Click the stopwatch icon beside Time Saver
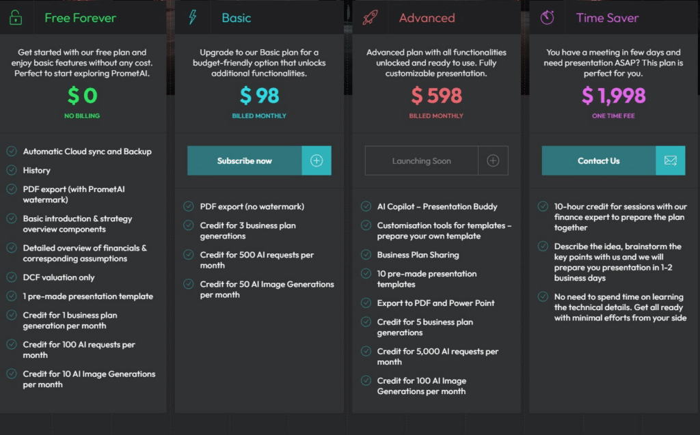 pyautogui.click(x=547, y=17)
